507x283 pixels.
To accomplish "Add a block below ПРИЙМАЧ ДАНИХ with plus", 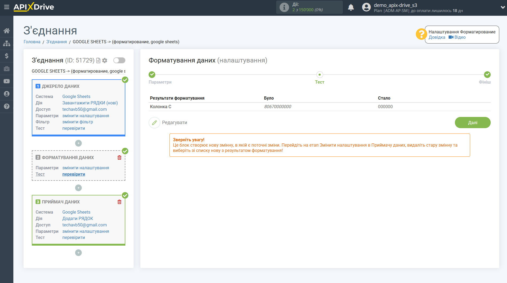I will click(78, 253).
